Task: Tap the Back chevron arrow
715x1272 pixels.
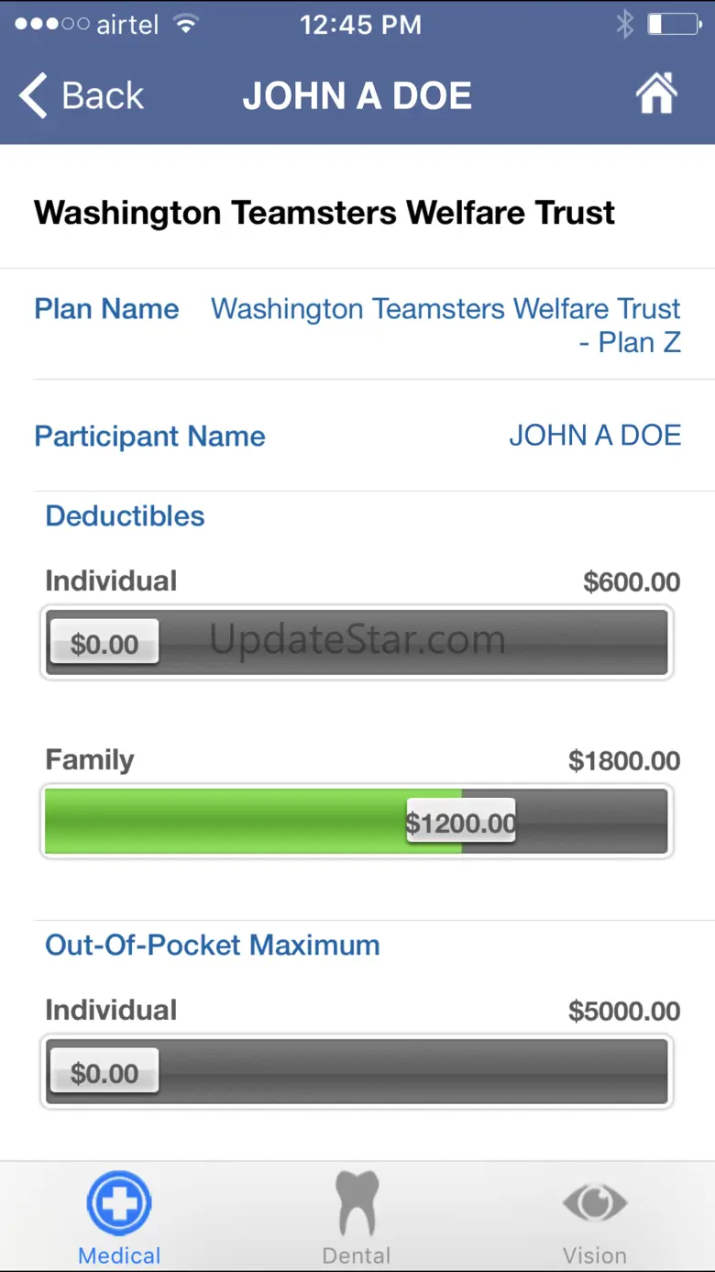Action: tap(33, 95)
